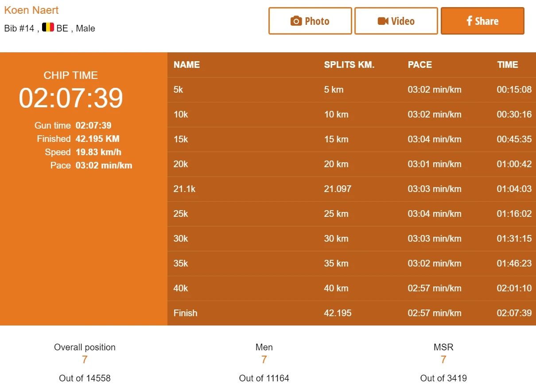Click the SPLITS KM. column header
Image resolution: width=536 pixels, height=392 pixels.
point(349,65)
